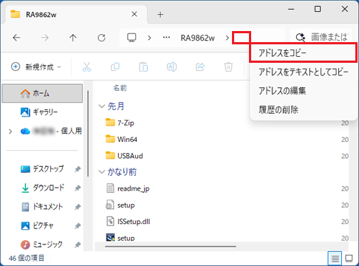Collapse the かなり前 group

(x=101, y=172)
